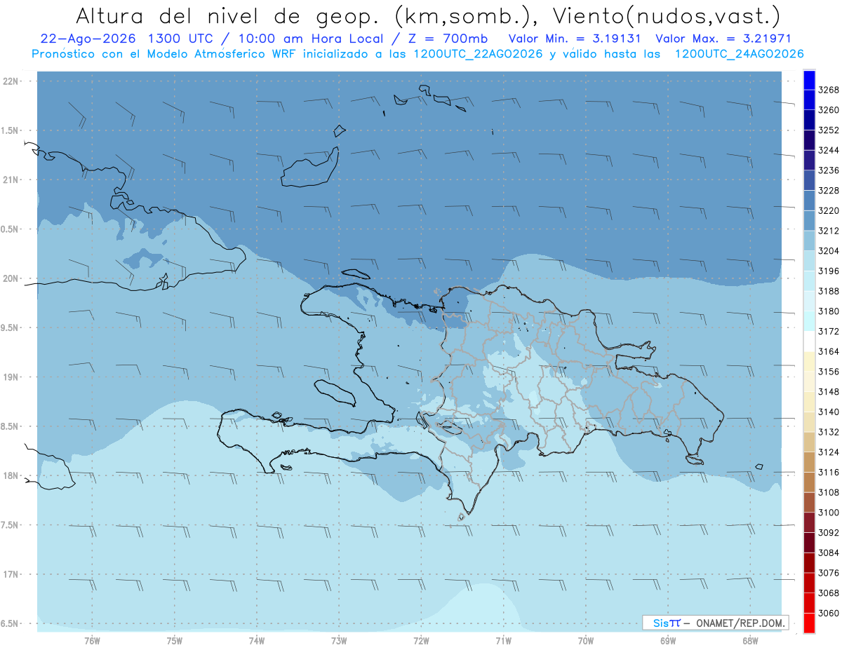Click the "70W" longitude label
Image resolution: width=842 pixels, height=650 pixels.
(x=586, y=640)
